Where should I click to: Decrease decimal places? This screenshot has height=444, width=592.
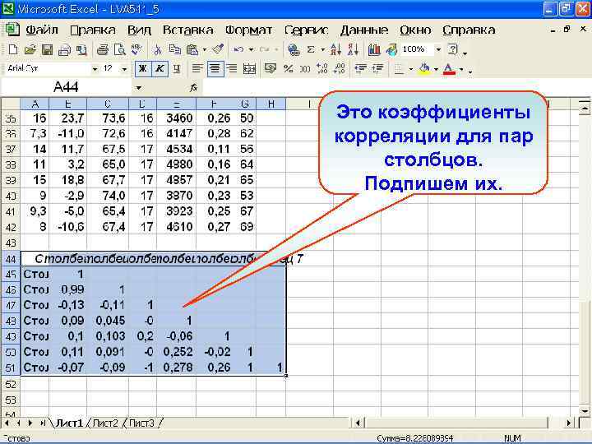click(x=340, y=69)
